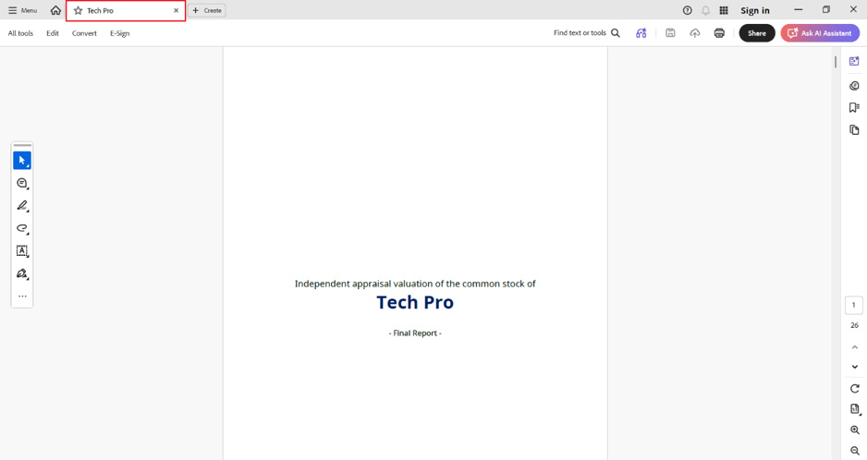
Task: Open the Convert menu
Action: [84, 33]
